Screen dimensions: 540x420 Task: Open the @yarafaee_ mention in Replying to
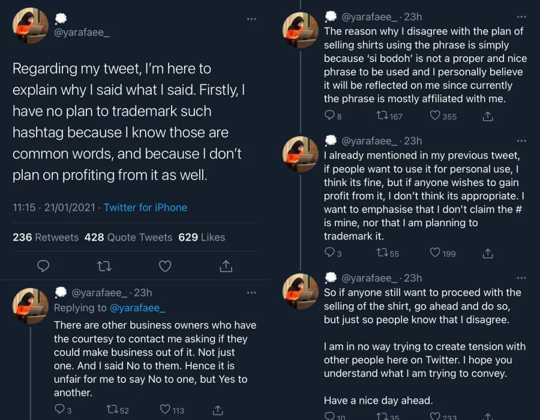[x=137, y=308]
